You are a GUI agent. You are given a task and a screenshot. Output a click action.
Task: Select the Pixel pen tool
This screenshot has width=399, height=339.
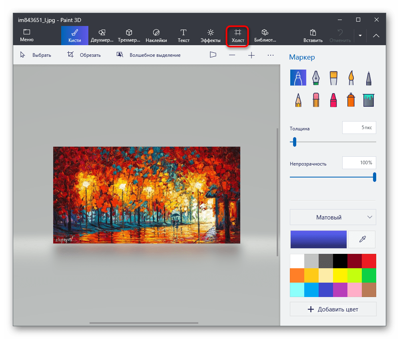(x=368, y=78)
